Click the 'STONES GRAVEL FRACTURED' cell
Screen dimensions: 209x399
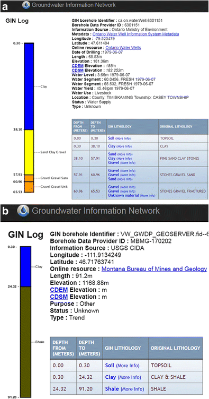(x=183, y=191)
